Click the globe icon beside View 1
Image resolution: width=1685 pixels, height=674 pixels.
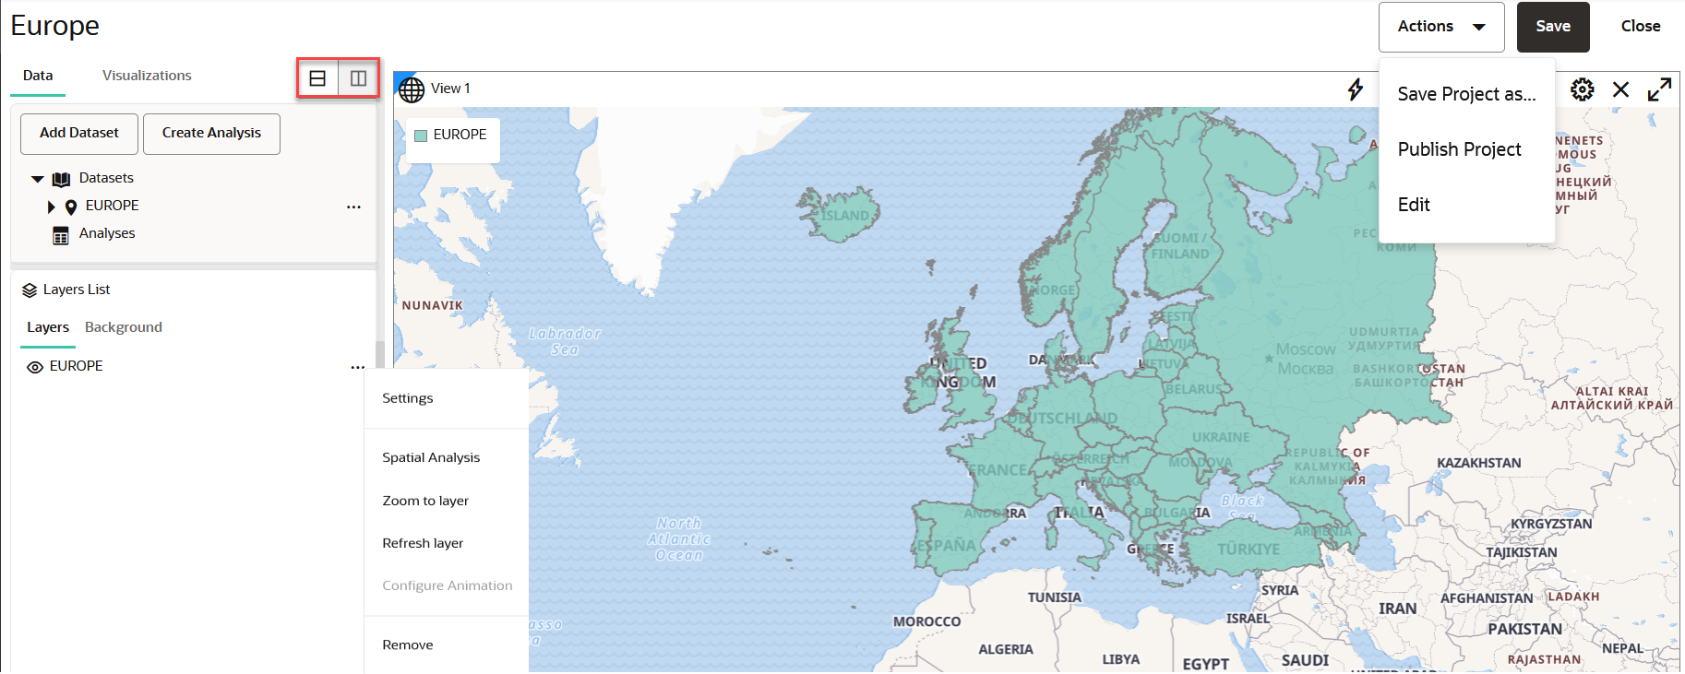412,89
